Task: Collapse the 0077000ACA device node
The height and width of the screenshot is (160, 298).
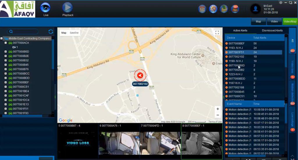Action: tap(6, 43)
